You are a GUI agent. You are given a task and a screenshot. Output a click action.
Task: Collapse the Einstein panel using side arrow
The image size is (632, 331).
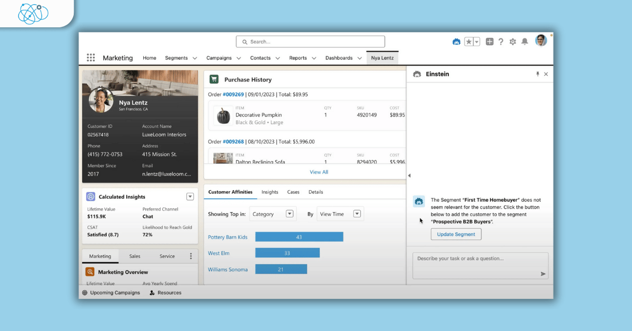point(409,175)
